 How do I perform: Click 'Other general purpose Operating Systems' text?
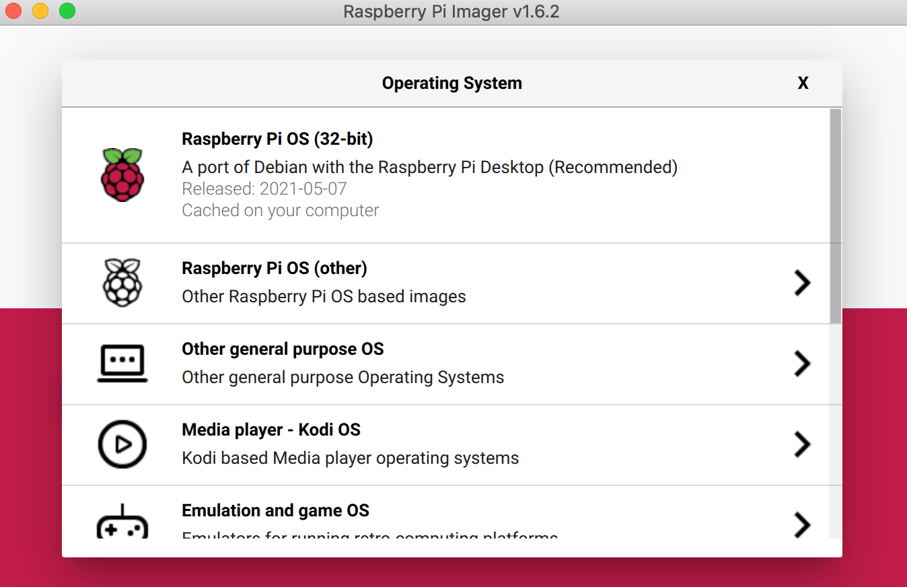click(343, 377)
